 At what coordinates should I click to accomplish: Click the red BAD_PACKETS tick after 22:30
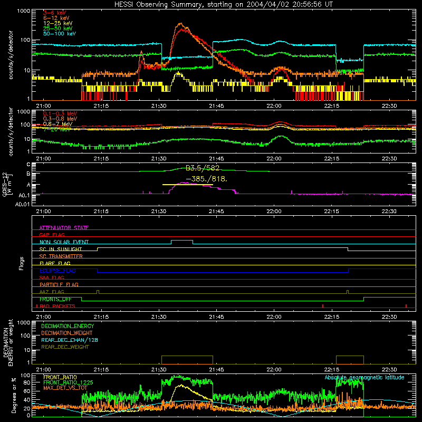(406, 306)
